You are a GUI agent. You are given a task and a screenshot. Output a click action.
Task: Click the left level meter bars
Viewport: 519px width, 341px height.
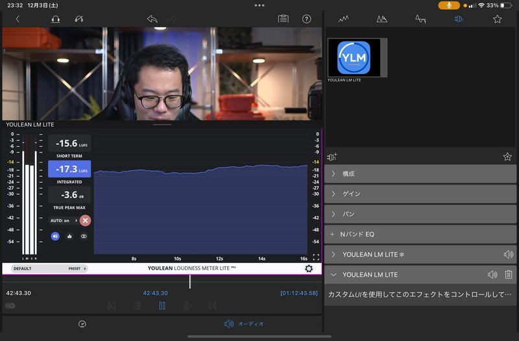tap(29, 196)
